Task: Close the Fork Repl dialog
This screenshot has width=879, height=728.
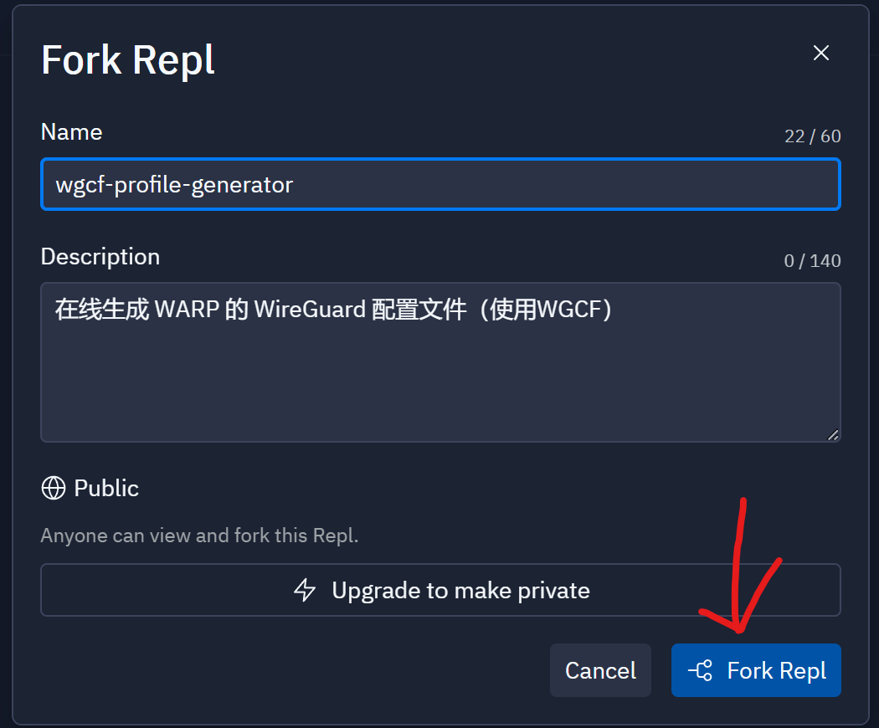Action: pos(821,53)
